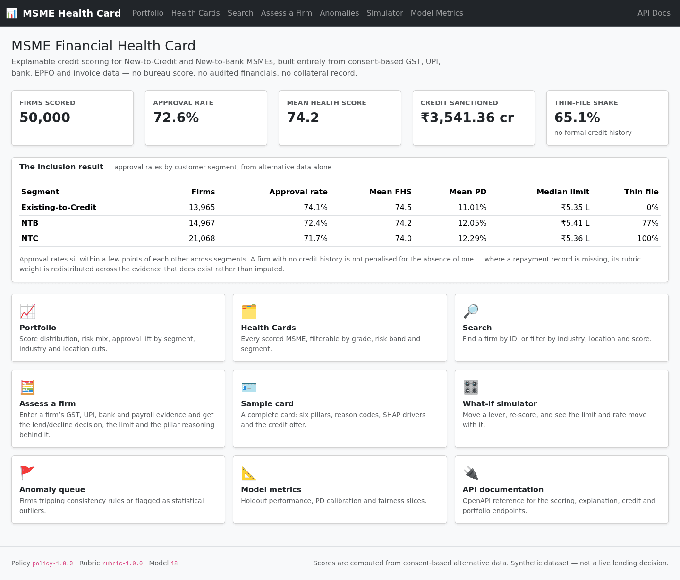Image resolution: width=680 pixels, height=580 pixels.
Task: Click the policy-1.0.0 version tag in footer
Action: point(53,563)
